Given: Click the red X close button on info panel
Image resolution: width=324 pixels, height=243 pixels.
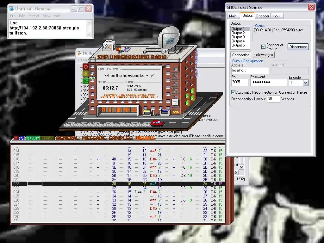Looking at the screenshot, I should [16, 138].
